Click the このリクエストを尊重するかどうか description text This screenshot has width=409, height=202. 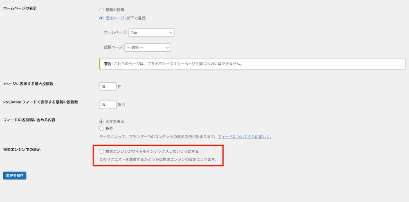[159, 159]
